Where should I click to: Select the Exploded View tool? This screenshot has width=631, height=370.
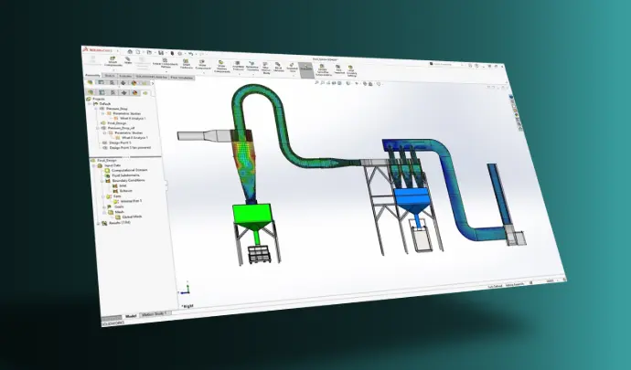[x=292, y=68]
